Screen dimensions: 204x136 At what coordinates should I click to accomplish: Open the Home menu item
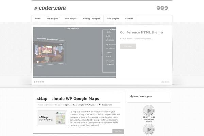38,19
